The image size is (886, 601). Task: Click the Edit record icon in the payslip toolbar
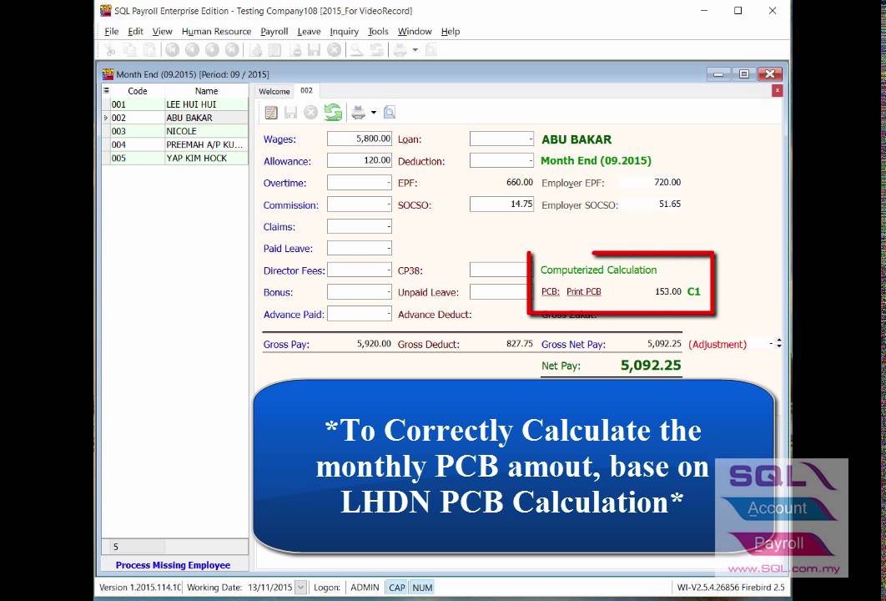pyautogui.click(x=271, y=113)
